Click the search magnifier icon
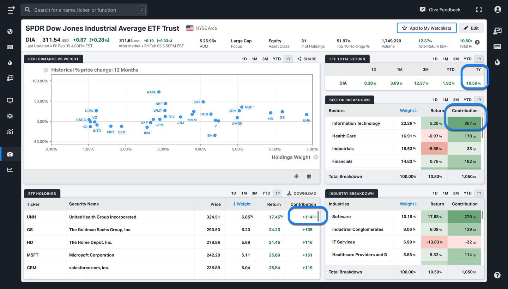 pos(28,10)
